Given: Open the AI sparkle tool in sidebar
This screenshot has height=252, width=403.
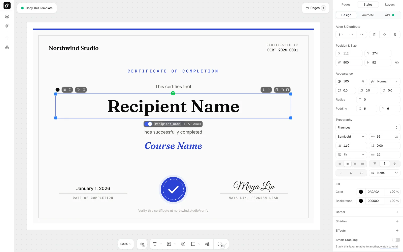Looking at the screenshot, I should click(x=7, y=26).
